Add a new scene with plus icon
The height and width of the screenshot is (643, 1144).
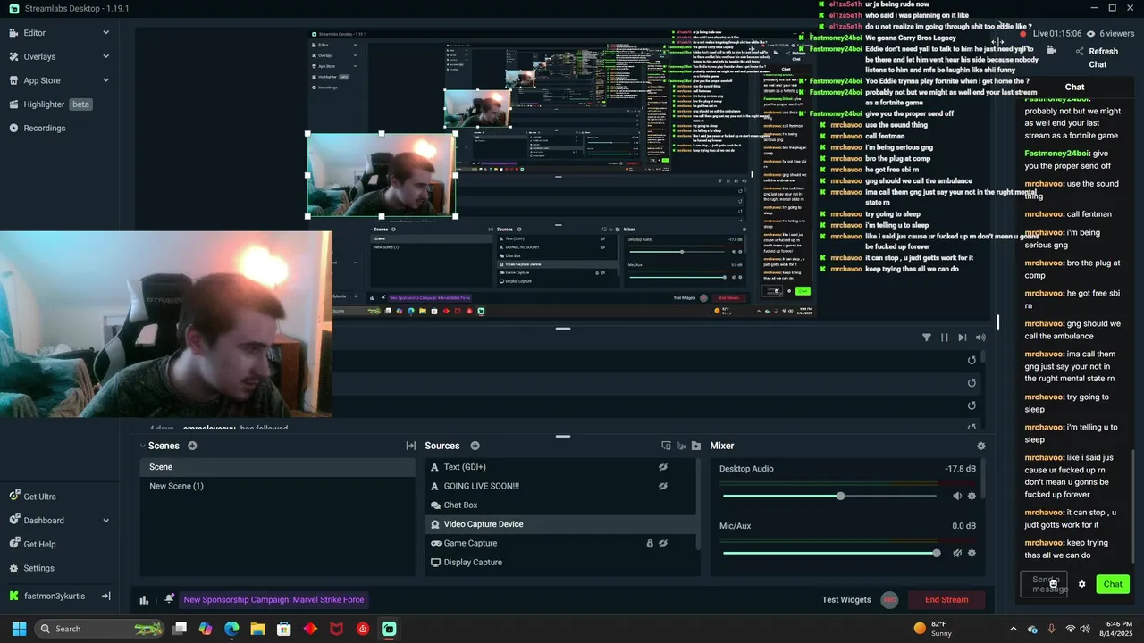[x=192, y=446]
